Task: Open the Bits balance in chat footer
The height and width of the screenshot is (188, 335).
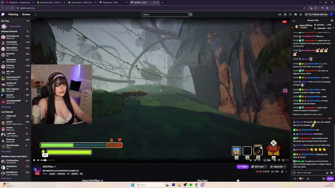Action: tap(296, 179)
